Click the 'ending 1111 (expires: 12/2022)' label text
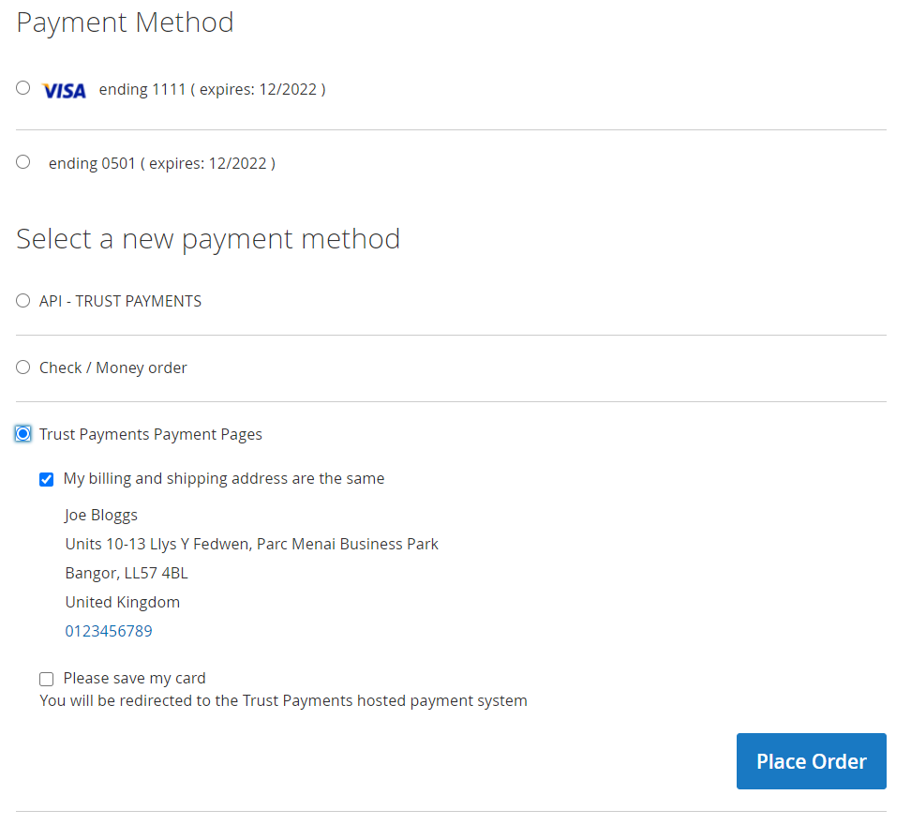Viewport: 911px width, 825px height. click(212, 90)
